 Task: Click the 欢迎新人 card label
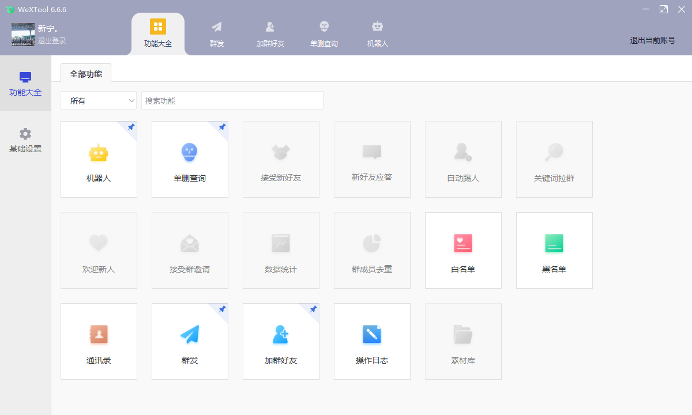click(x=99, y=269)
